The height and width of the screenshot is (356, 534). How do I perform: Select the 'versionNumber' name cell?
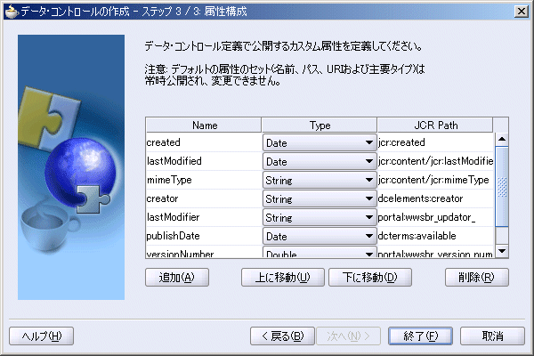[x=204, y=253]
